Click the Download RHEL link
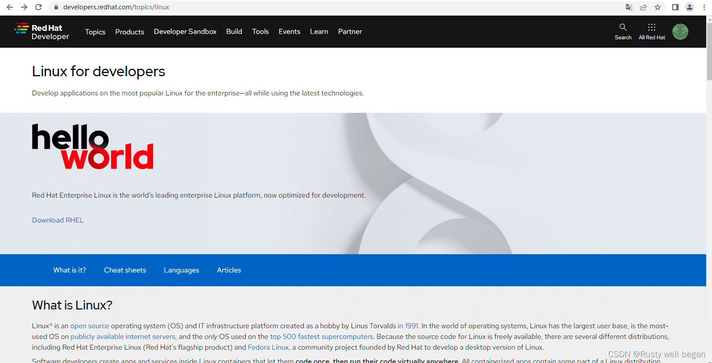This screenshot has height=363, width=712. coord(58,220)
